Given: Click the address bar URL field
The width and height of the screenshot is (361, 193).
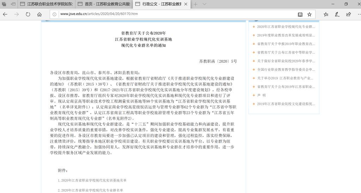Looking at the screenshot, I should [x=176, y=14].
